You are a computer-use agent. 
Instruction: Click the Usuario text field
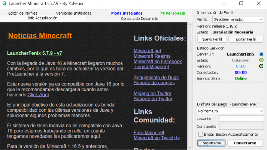241,118
